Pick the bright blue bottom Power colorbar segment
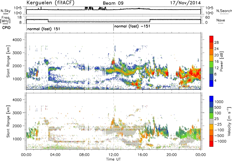This screenshot has width=232, height=161. point(211,83)
